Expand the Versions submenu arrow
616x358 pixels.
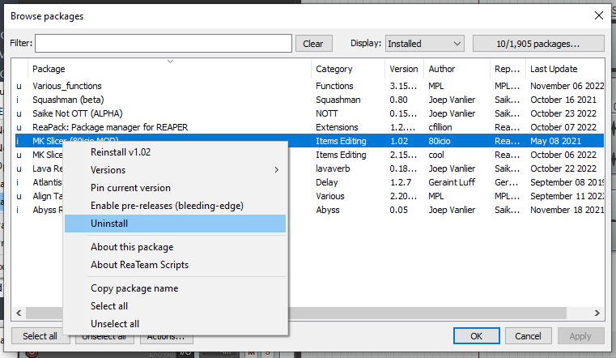click(277, 170)
